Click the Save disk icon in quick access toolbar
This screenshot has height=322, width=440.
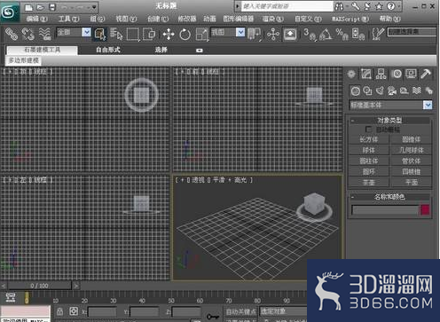[52, 7]
